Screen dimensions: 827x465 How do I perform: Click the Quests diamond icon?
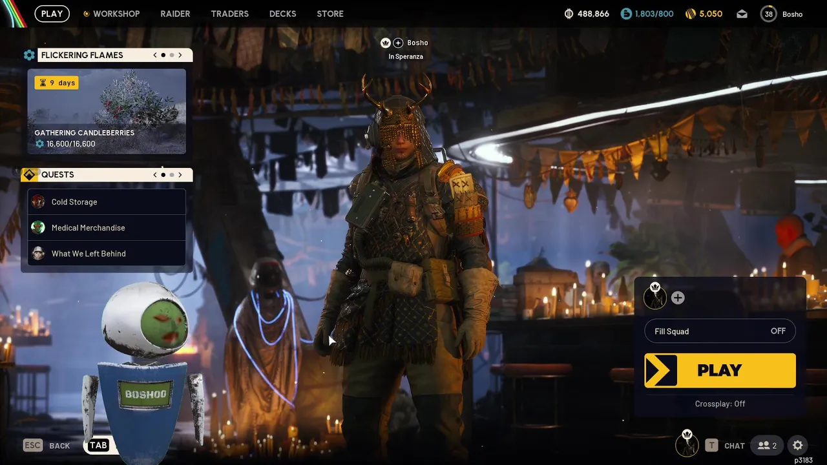pyautogui.click(x=29, y=174)
